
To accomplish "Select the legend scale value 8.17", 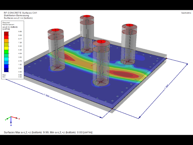I will [x=20, y=39].
